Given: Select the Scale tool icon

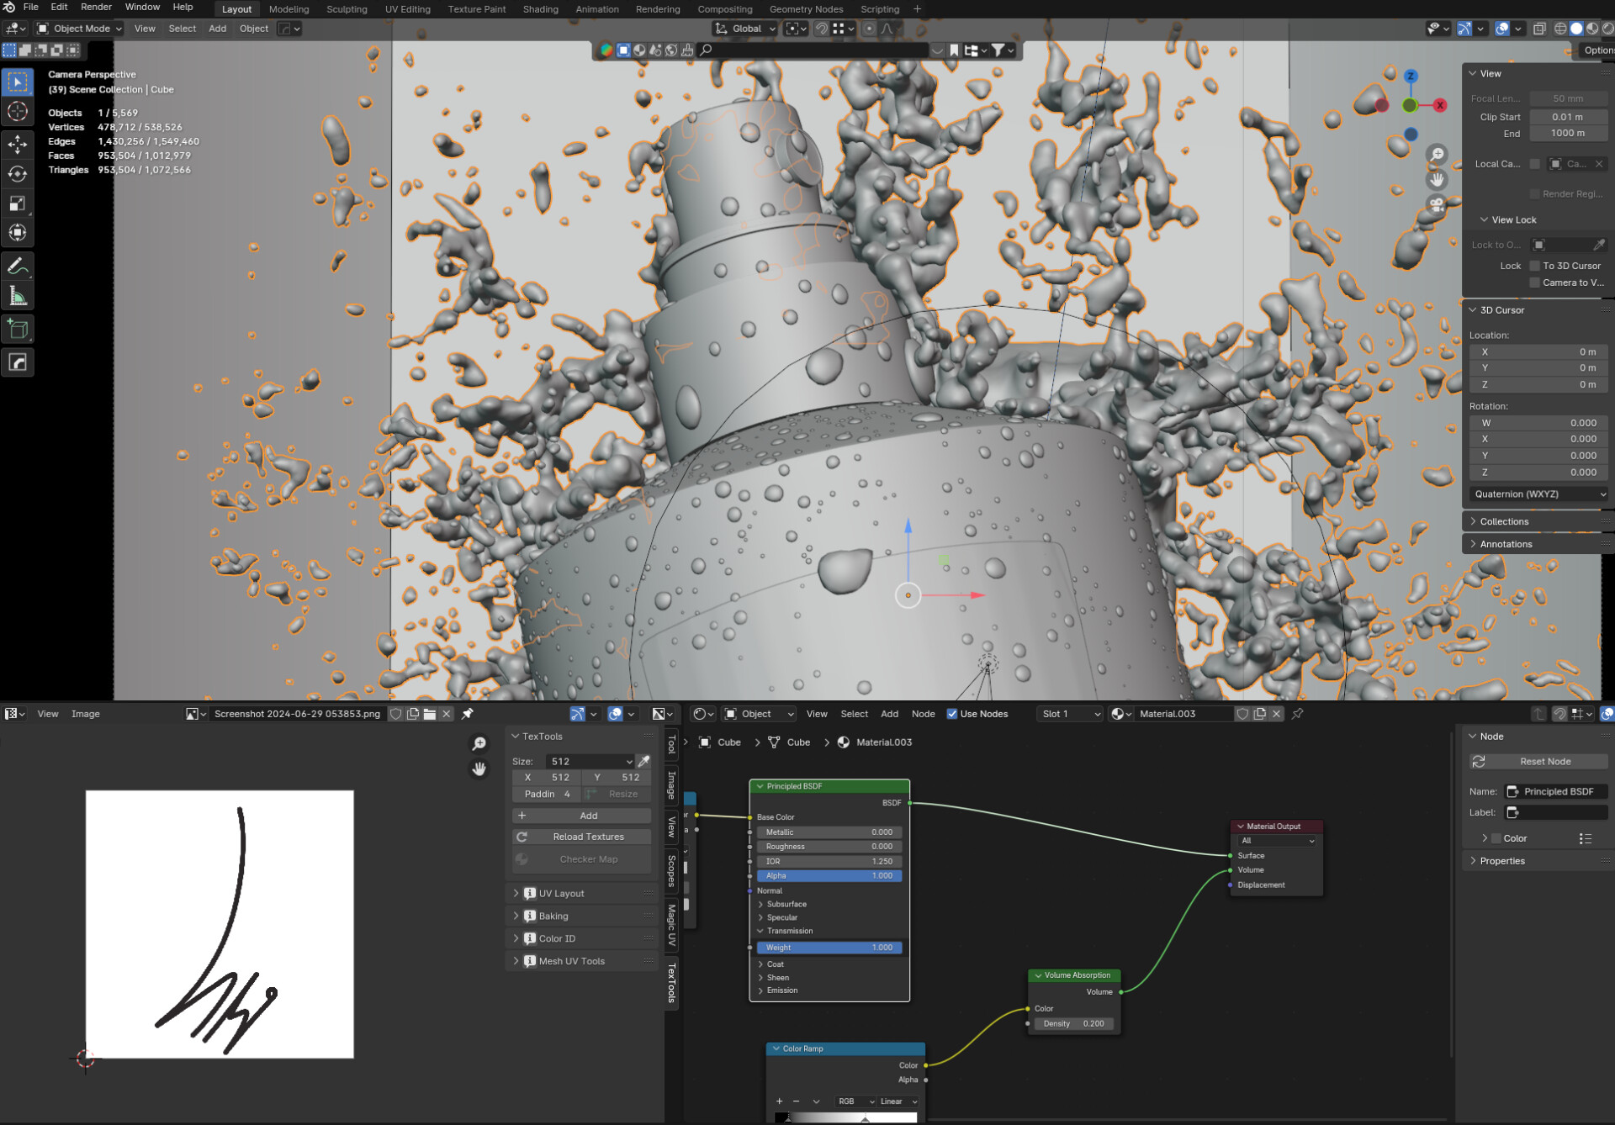Looking at the screenshot, I should 18,203.
